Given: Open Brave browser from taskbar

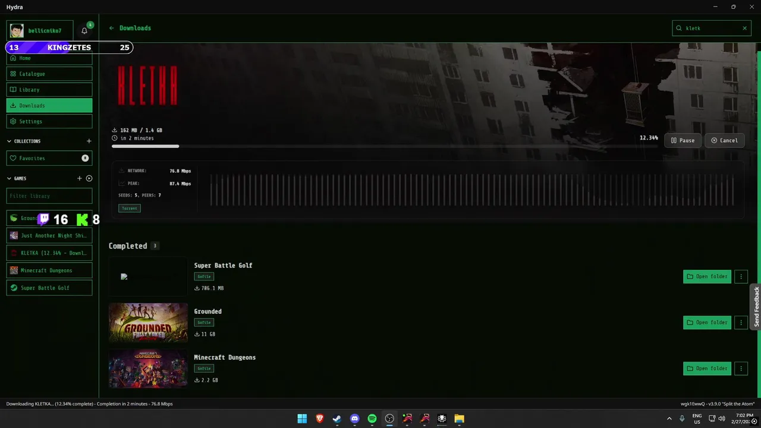Looking at the screenshot, I should (x=319, y=418).
